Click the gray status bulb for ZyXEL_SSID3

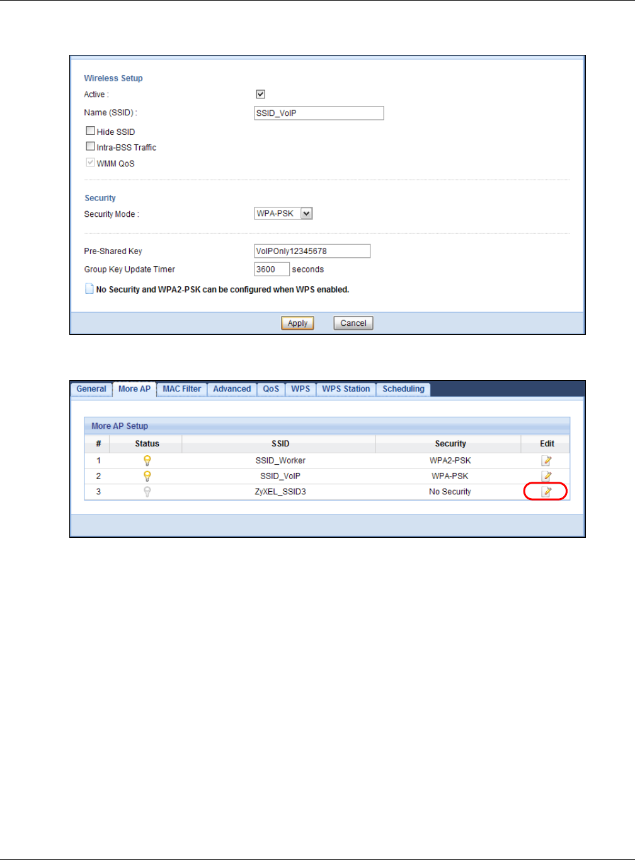(147, 491)
